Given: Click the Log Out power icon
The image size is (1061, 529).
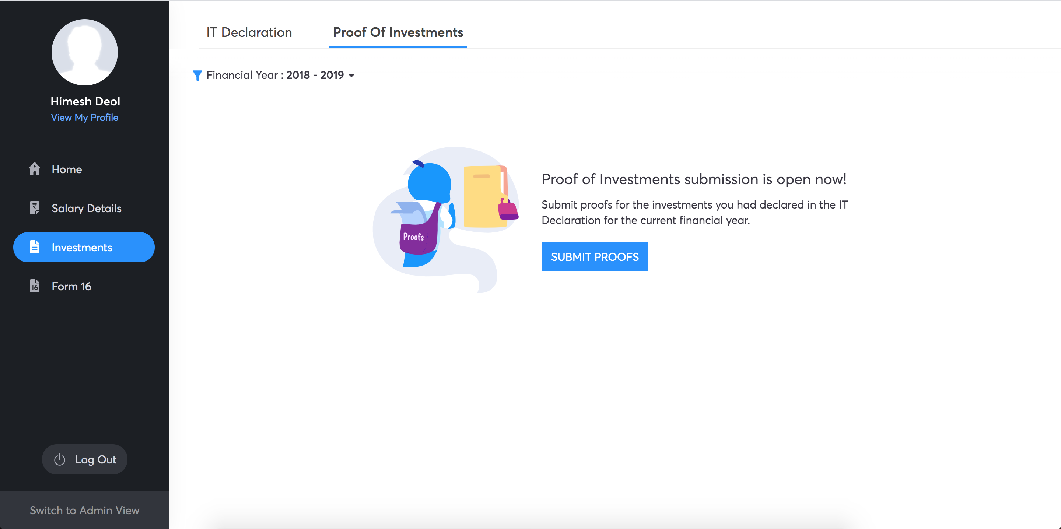Looking at the screenshot, I should click(60, 459).
